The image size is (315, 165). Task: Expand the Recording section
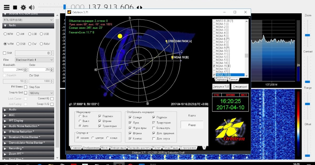point(28,148)
